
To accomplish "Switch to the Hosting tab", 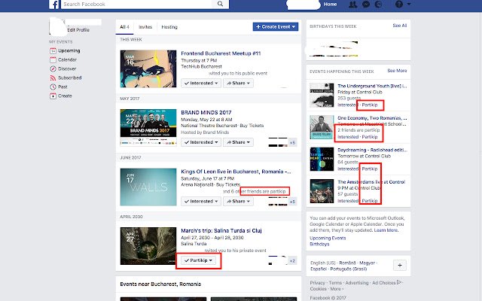I will pyautogui.click(x=169, y=27).
